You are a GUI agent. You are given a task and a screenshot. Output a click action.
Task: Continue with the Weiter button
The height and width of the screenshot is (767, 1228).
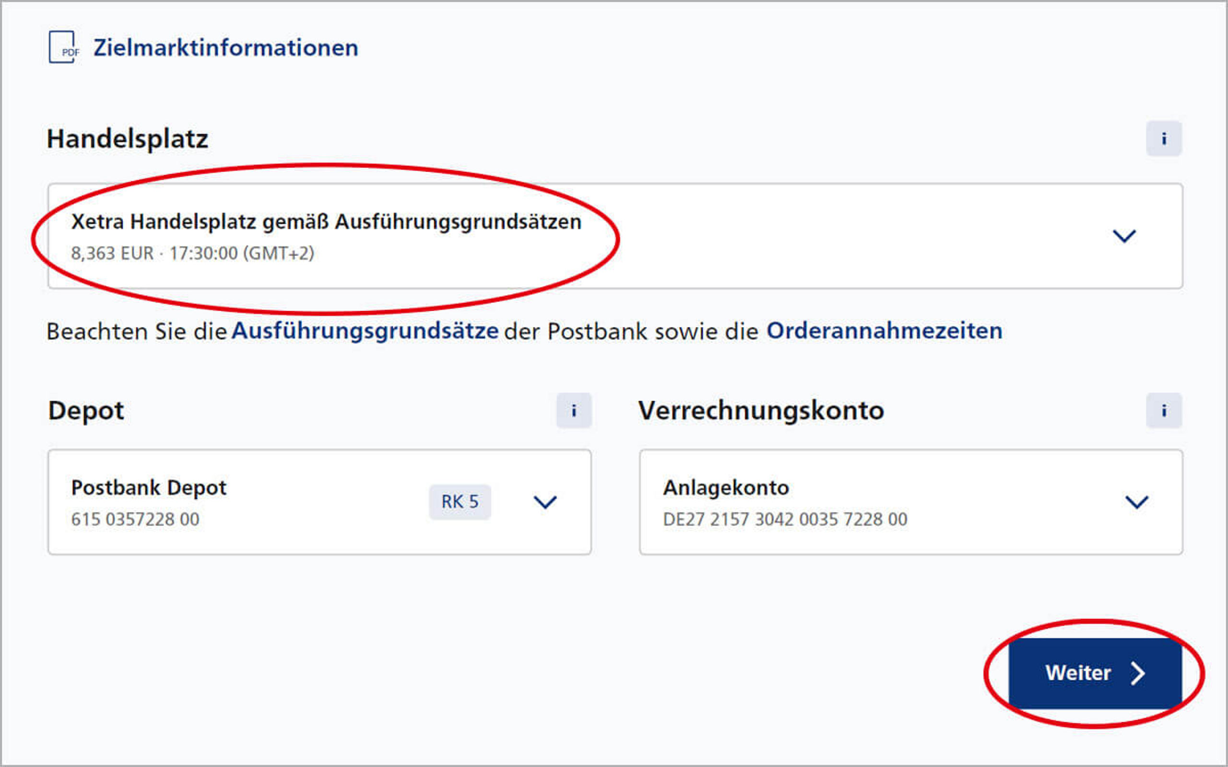click(x=1095, y=673)
